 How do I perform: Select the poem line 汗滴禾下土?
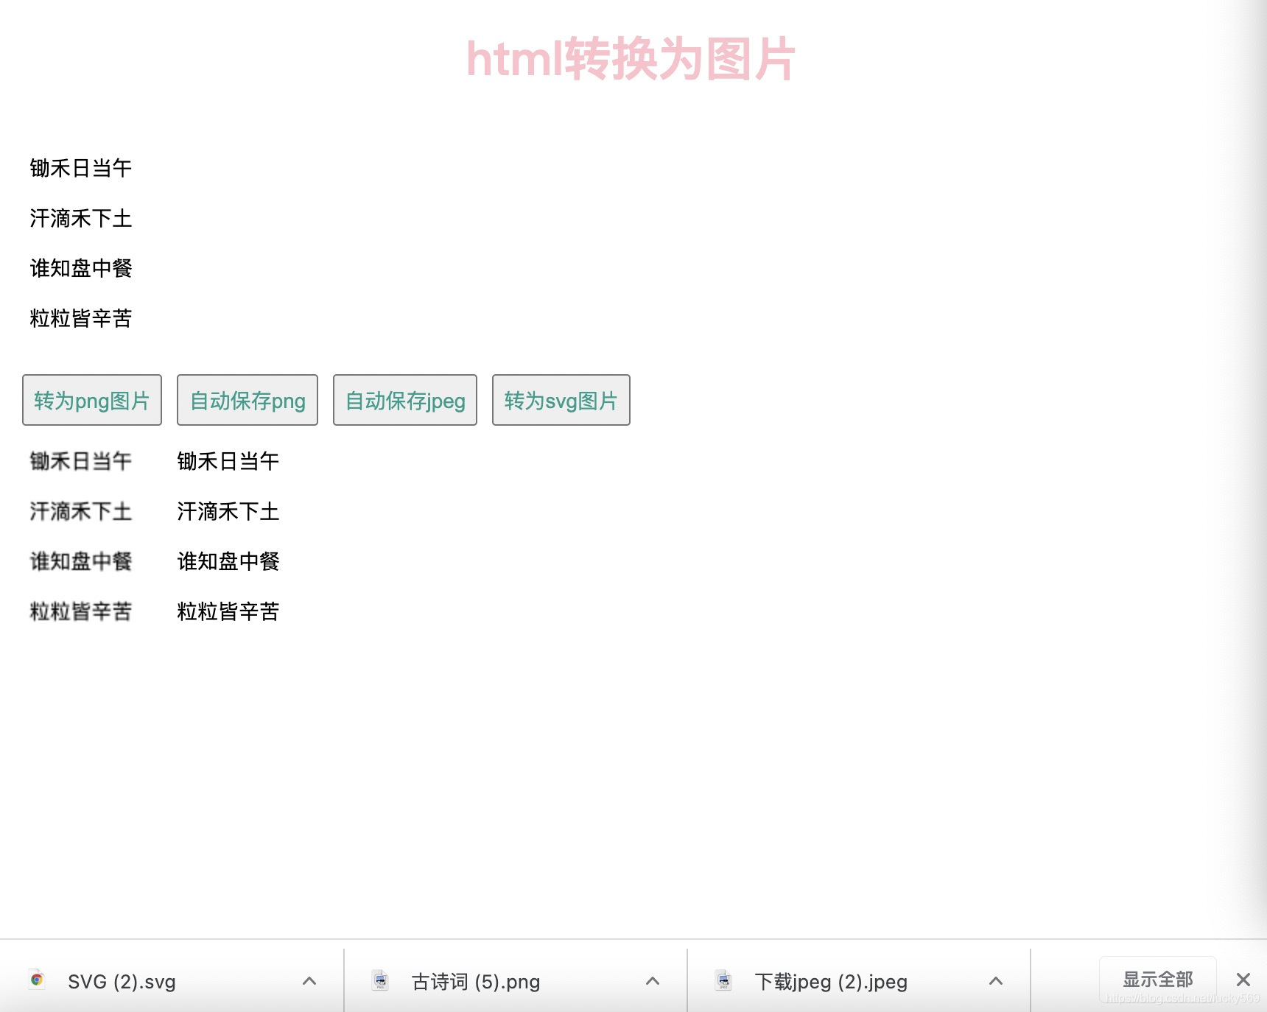(x=80, y=218)
